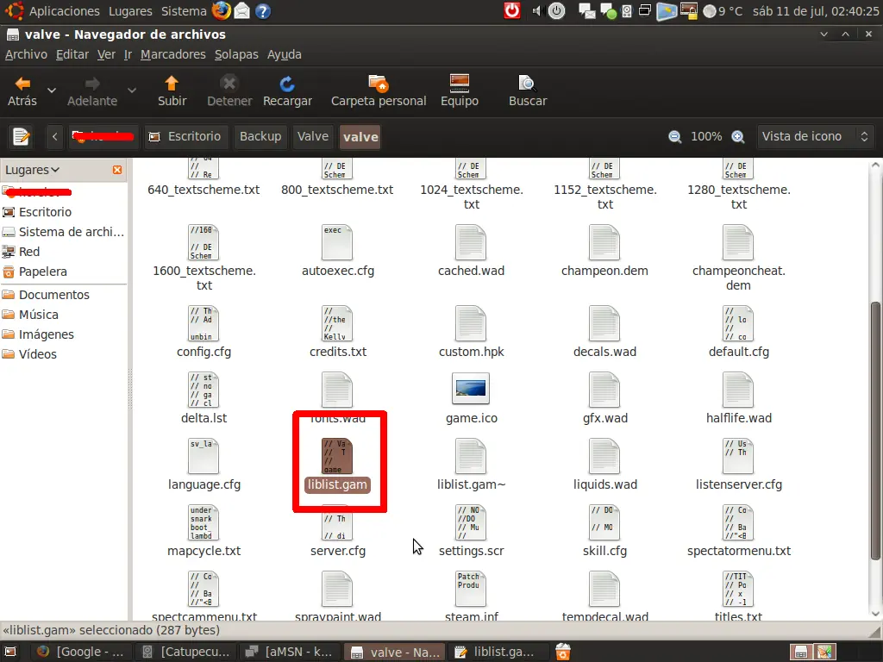Close the Lugares side panel
Image resolution: width=883 pixels, height=662 pixels.
tap(117, 170)
